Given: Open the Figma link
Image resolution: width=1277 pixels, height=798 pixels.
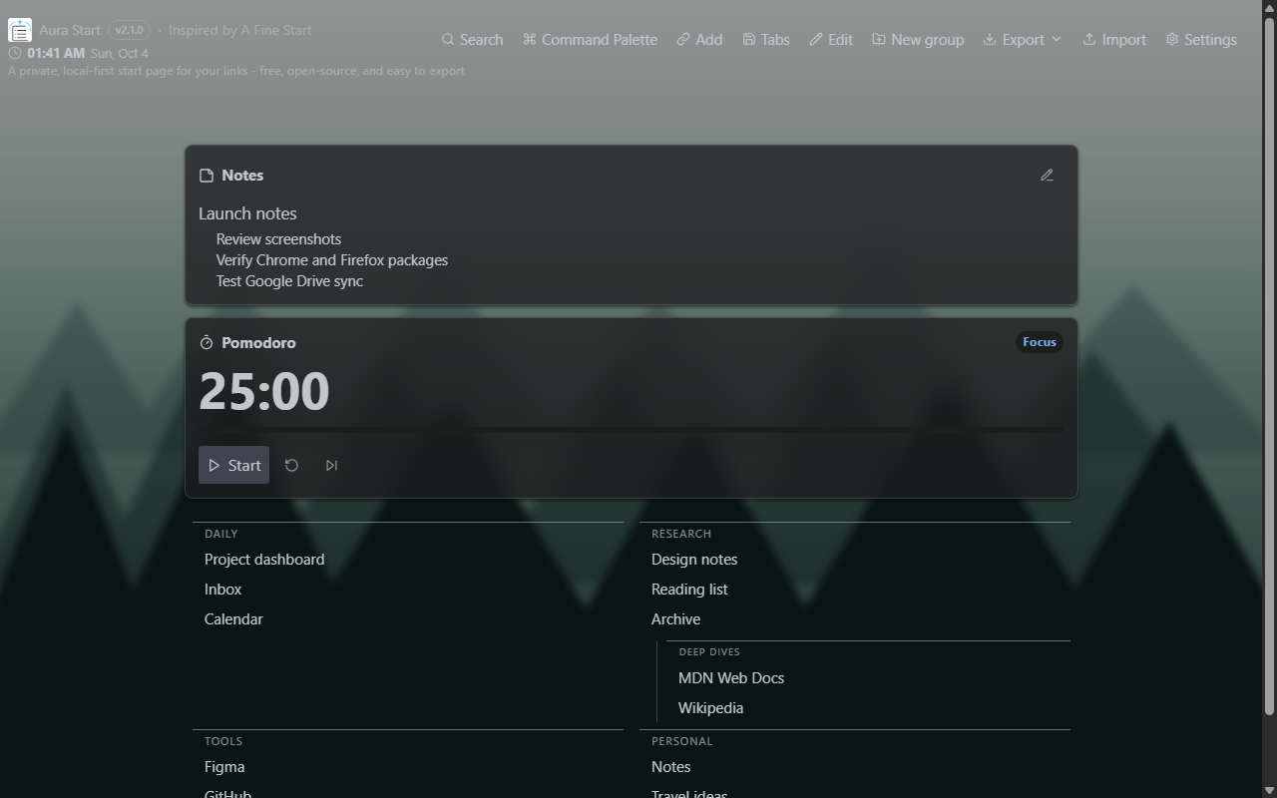Looking at the screenshot, I should pyautogui.click(x=224, y=767).
